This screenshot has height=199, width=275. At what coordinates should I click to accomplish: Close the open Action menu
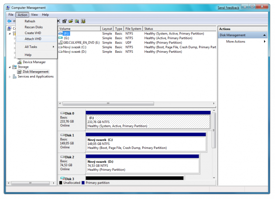coord(22,15)
